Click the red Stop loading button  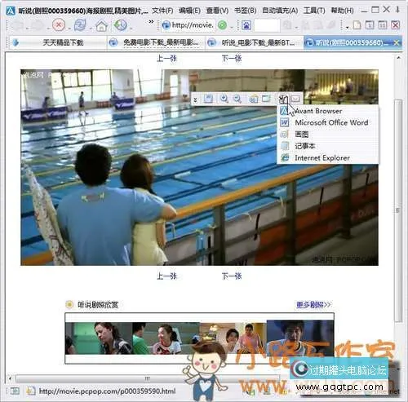click(x=59, y=25)
